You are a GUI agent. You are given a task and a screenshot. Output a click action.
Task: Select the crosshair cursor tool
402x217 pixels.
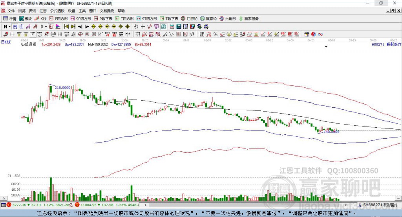[143, 27]
